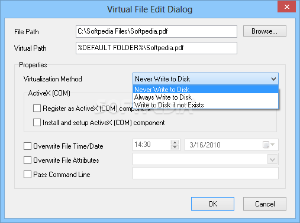Increase time with the up spinner arrow
Viewport: 300px width, 223px height.
coord(175,142)
